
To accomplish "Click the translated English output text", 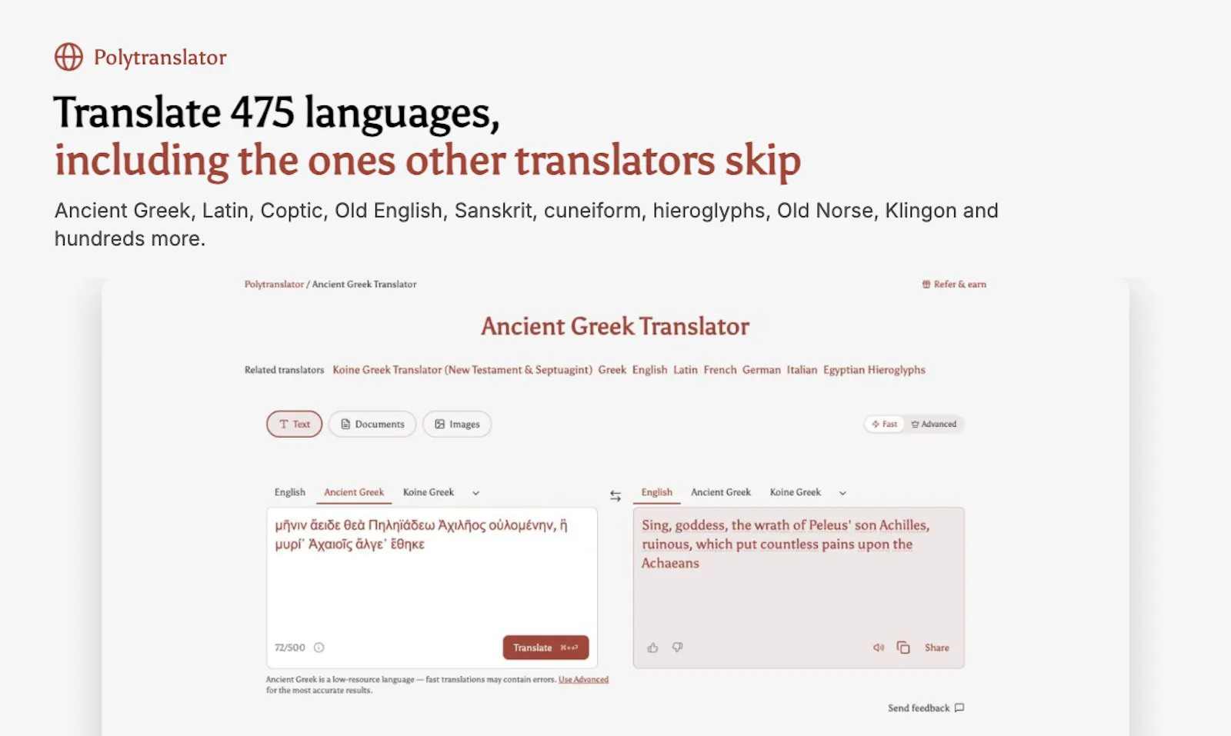I will click(786, 544).
